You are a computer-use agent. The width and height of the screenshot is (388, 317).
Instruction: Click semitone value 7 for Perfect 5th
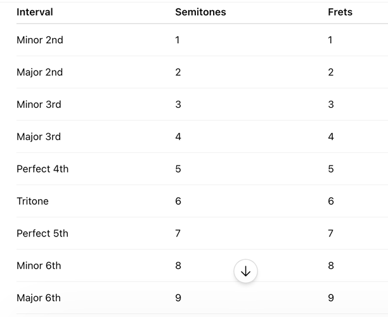click(x=178, y=233)
